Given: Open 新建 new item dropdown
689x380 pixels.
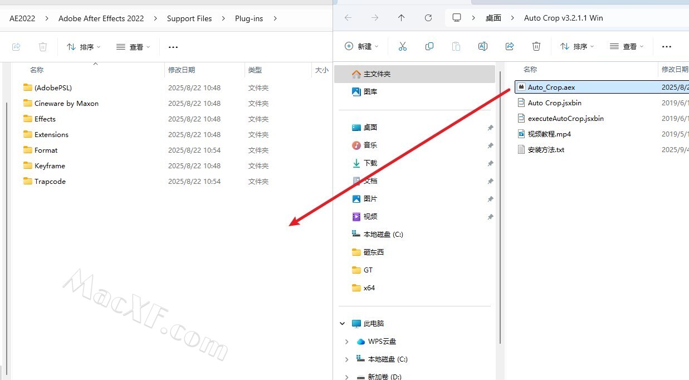Looking at the screenshot, I should [362, 46].
